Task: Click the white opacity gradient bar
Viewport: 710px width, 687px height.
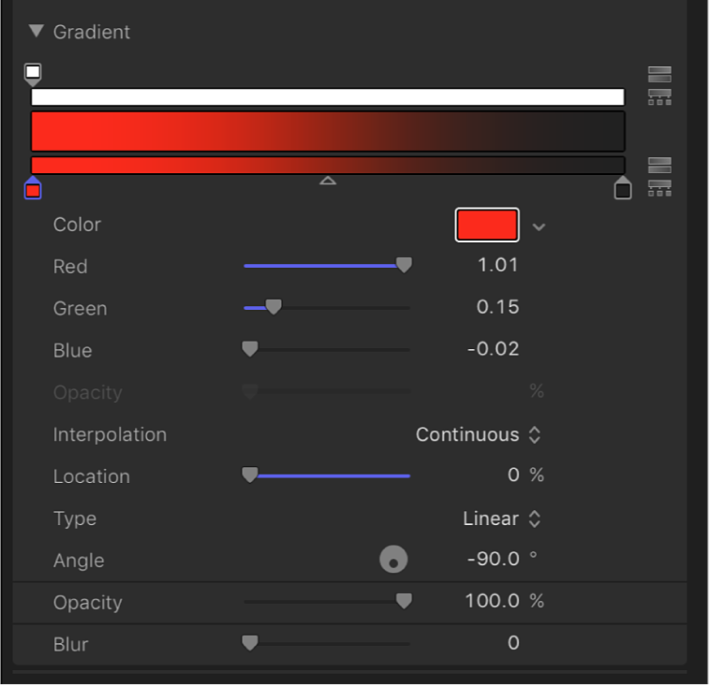Action: 328,97
